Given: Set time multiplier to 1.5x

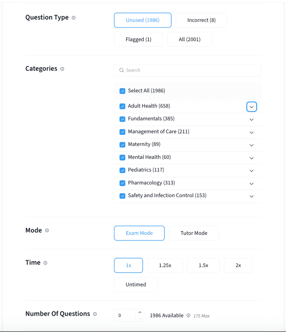Looking at the screenshot, I should click(203, 266).
